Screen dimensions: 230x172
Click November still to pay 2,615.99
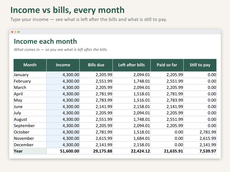200,138
